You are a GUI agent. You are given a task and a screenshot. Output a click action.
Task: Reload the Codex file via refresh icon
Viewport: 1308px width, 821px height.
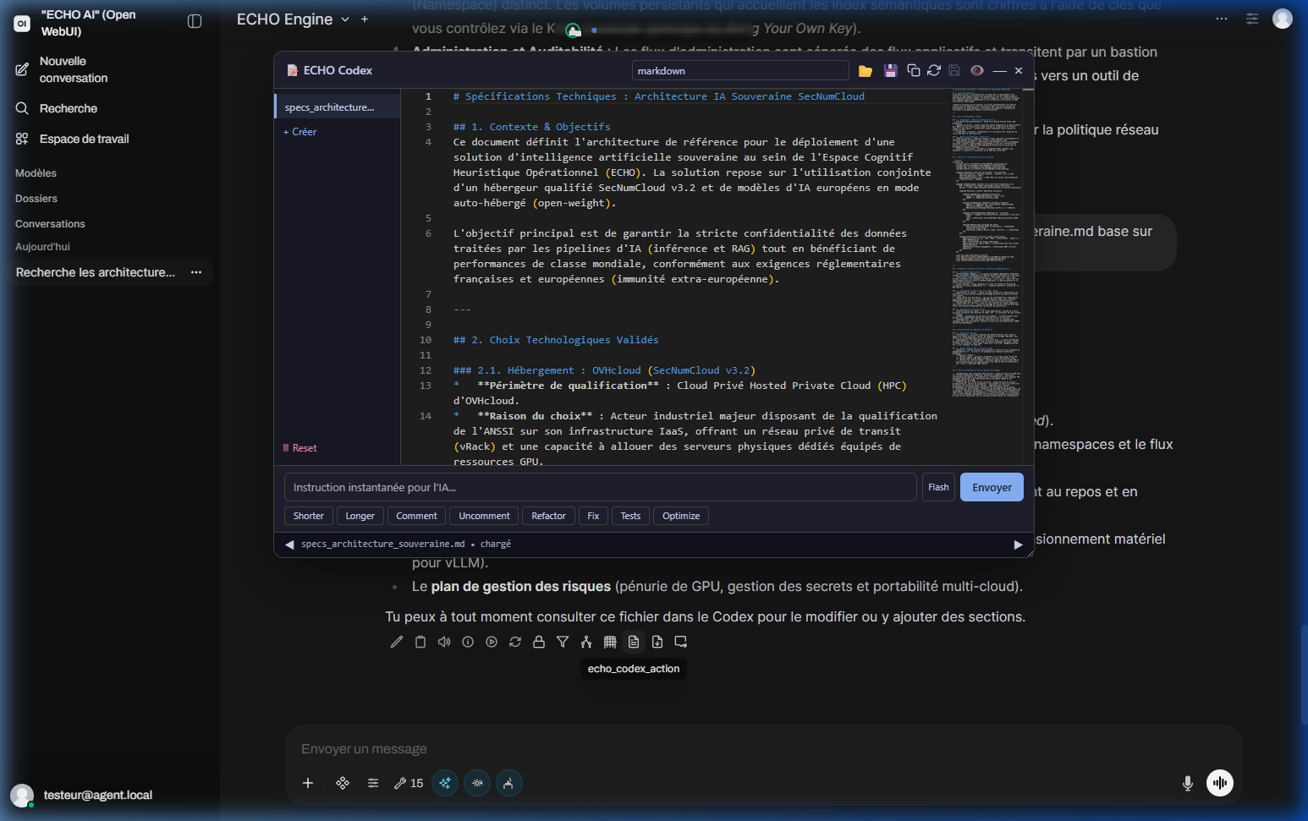[934, 70]
